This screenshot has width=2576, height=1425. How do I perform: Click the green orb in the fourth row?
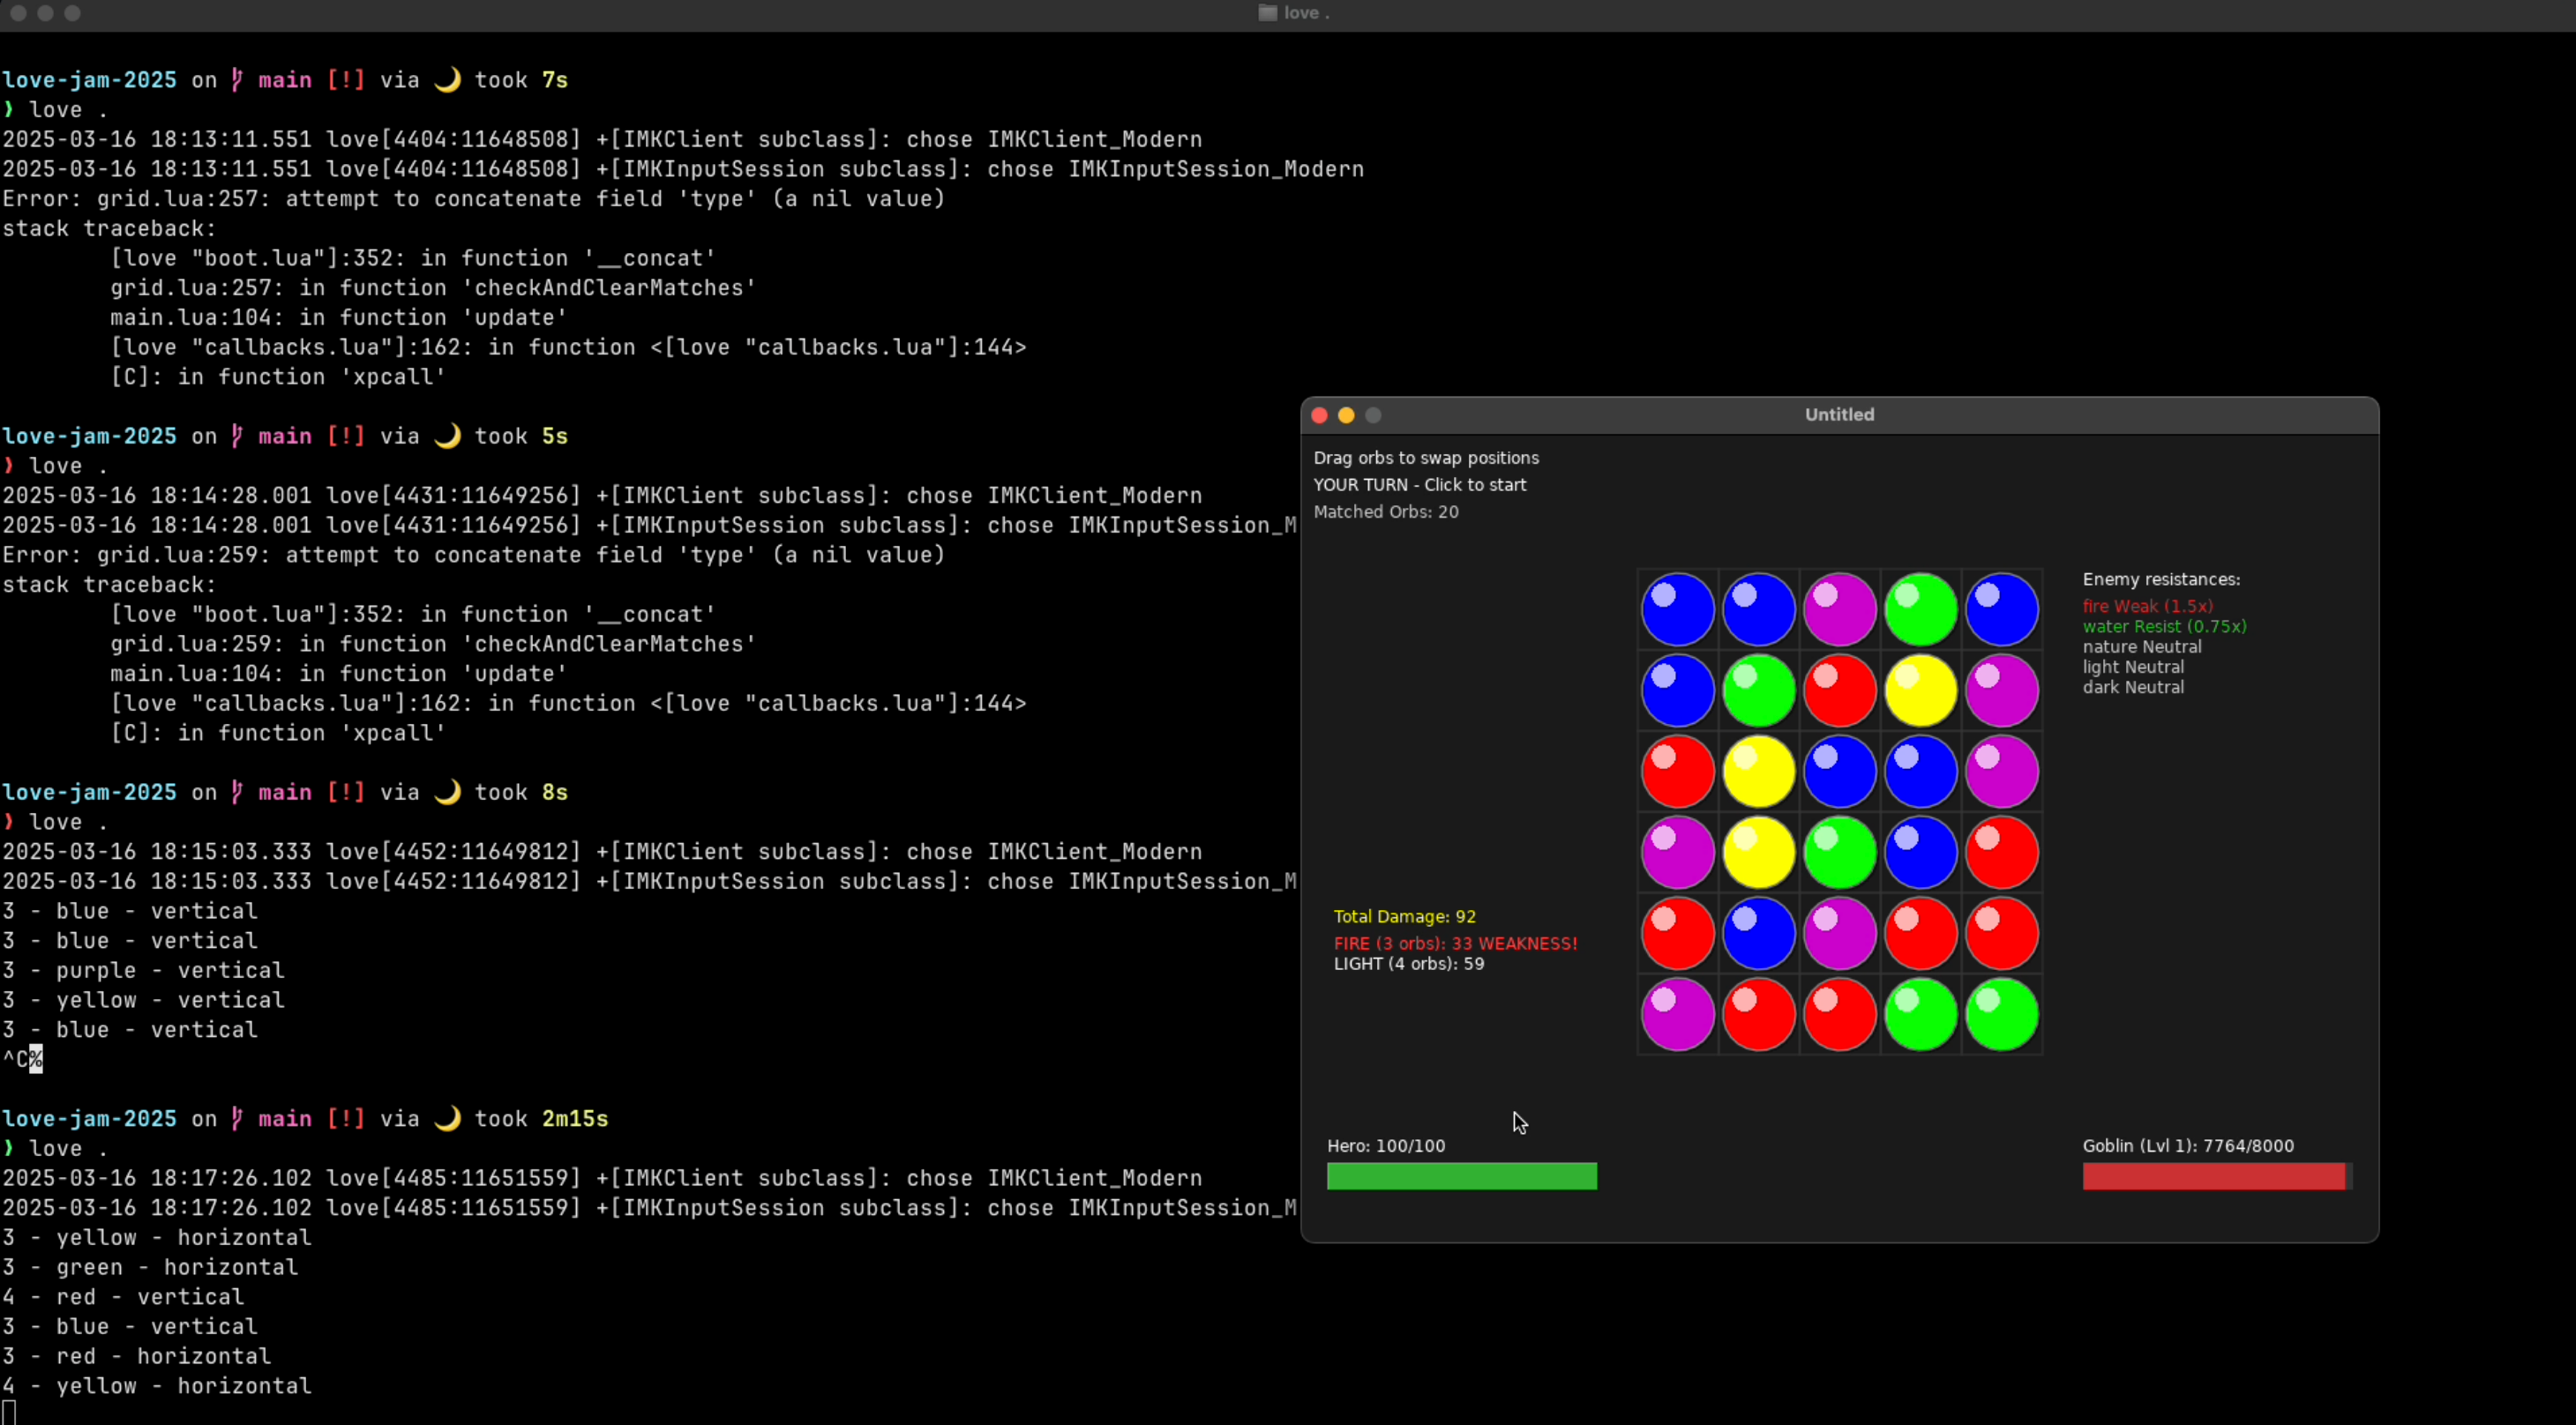[x=1839, y=853]
